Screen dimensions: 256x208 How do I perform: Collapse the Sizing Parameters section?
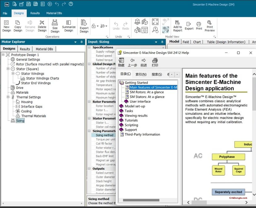click(89, 131)
